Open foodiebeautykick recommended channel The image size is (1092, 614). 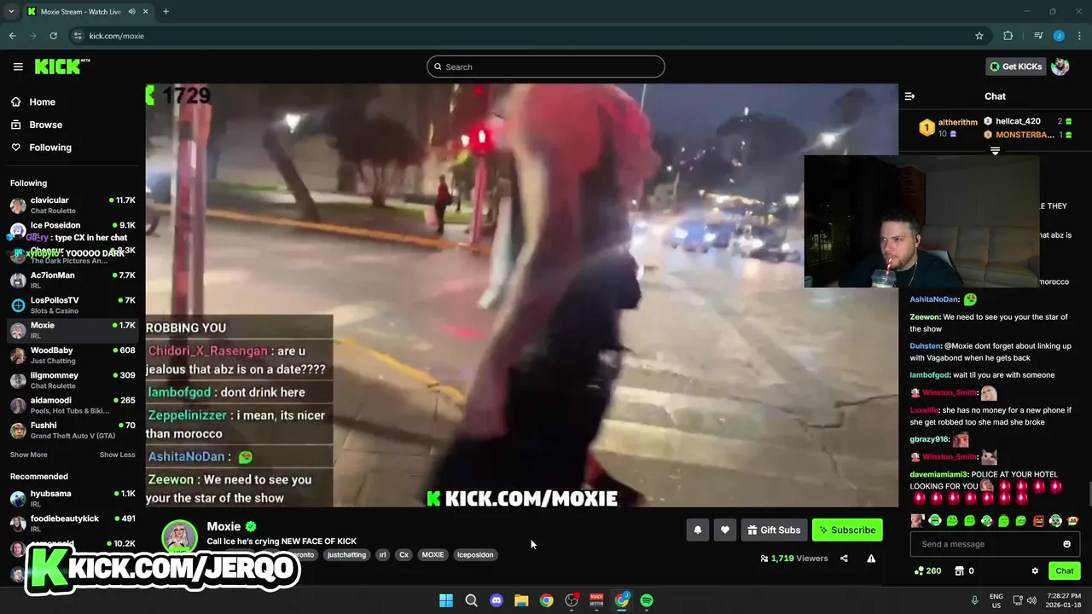(73, 523)
